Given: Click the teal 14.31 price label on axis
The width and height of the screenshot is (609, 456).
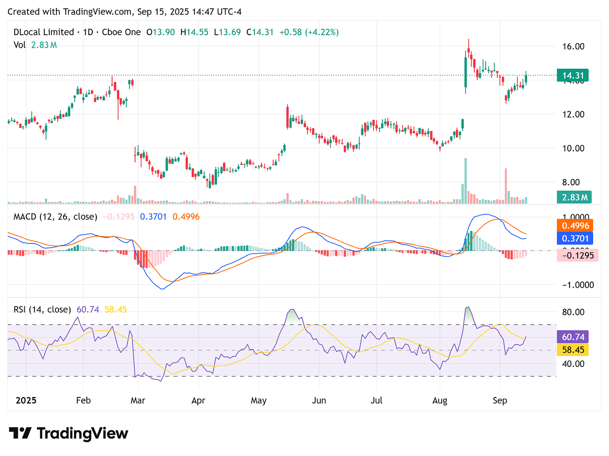Looking at the screenshot, I should (x=573, y=75).
